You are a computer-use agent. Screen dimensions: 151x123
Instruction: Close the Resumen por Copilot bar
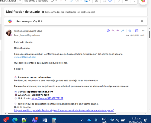click(x=142, y=21)
